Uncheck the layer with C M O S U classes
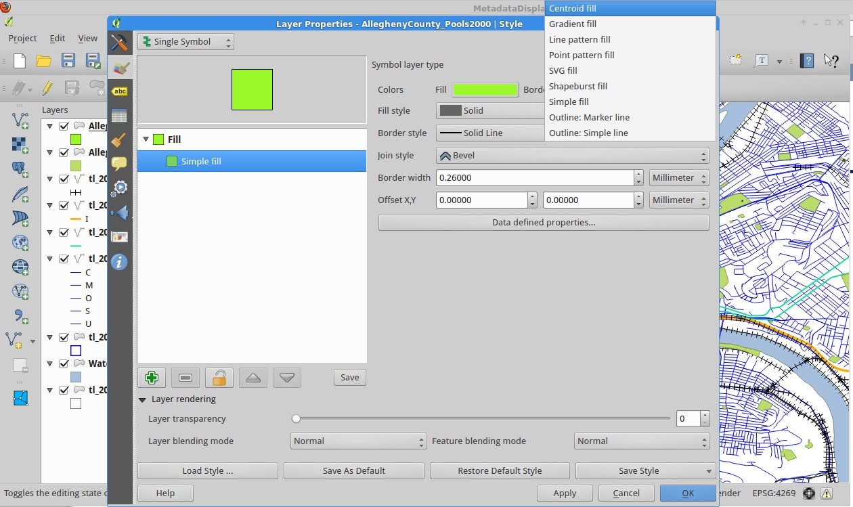The height and width of the screenshot is (507, 853). (x=64, y=259)
